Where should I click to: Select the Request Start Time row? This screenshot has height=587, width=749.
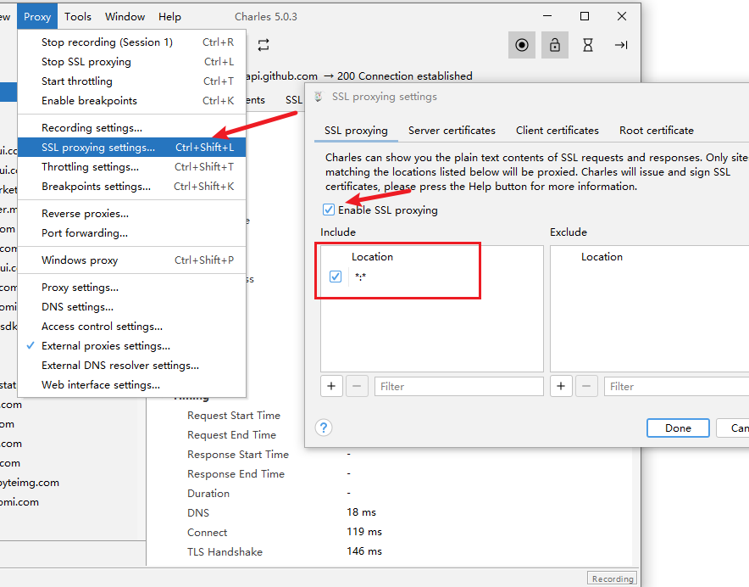tap(234, 416)
